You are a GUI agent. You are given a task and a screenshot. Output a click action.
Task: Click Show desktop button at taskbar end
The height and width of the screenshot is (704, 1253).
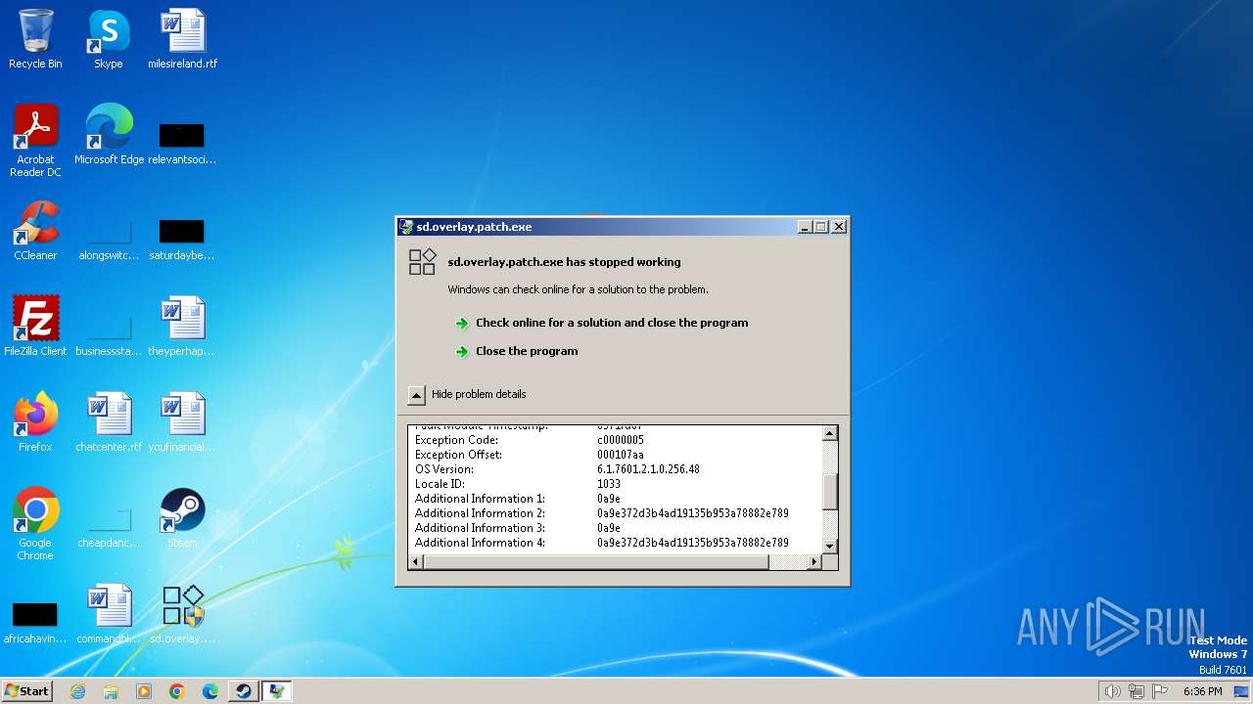tap(1242, 691)
